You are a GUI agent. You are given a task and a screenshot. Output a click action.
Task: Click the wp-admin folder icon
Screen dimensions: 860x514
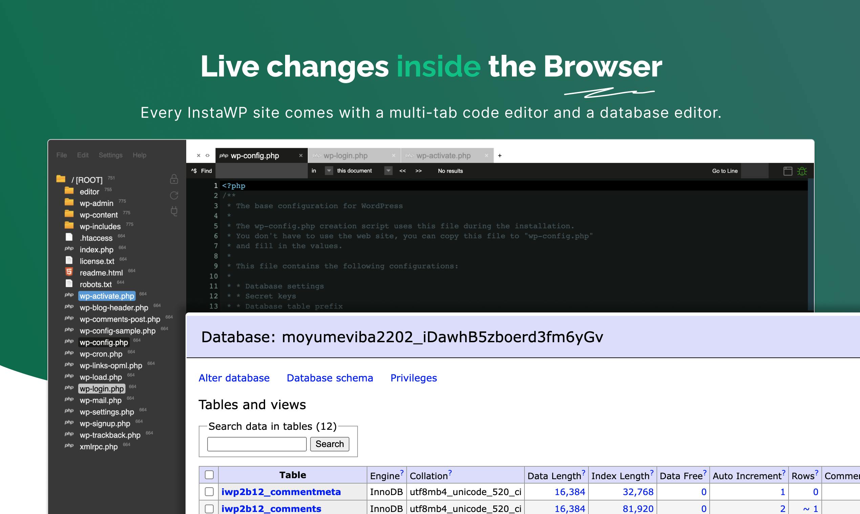[x=69, y=202]
